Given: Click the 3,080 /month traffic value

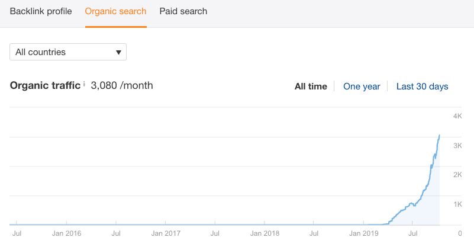Looking at the screenshot, I should [x=122, y=85].
